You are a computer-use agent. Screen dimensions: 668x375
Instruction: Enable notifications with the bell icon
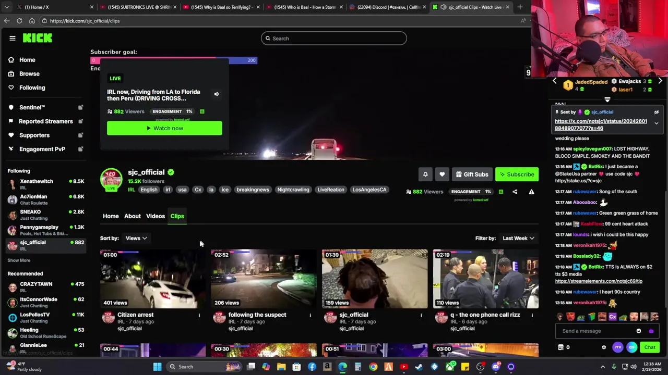click(425, 174)
